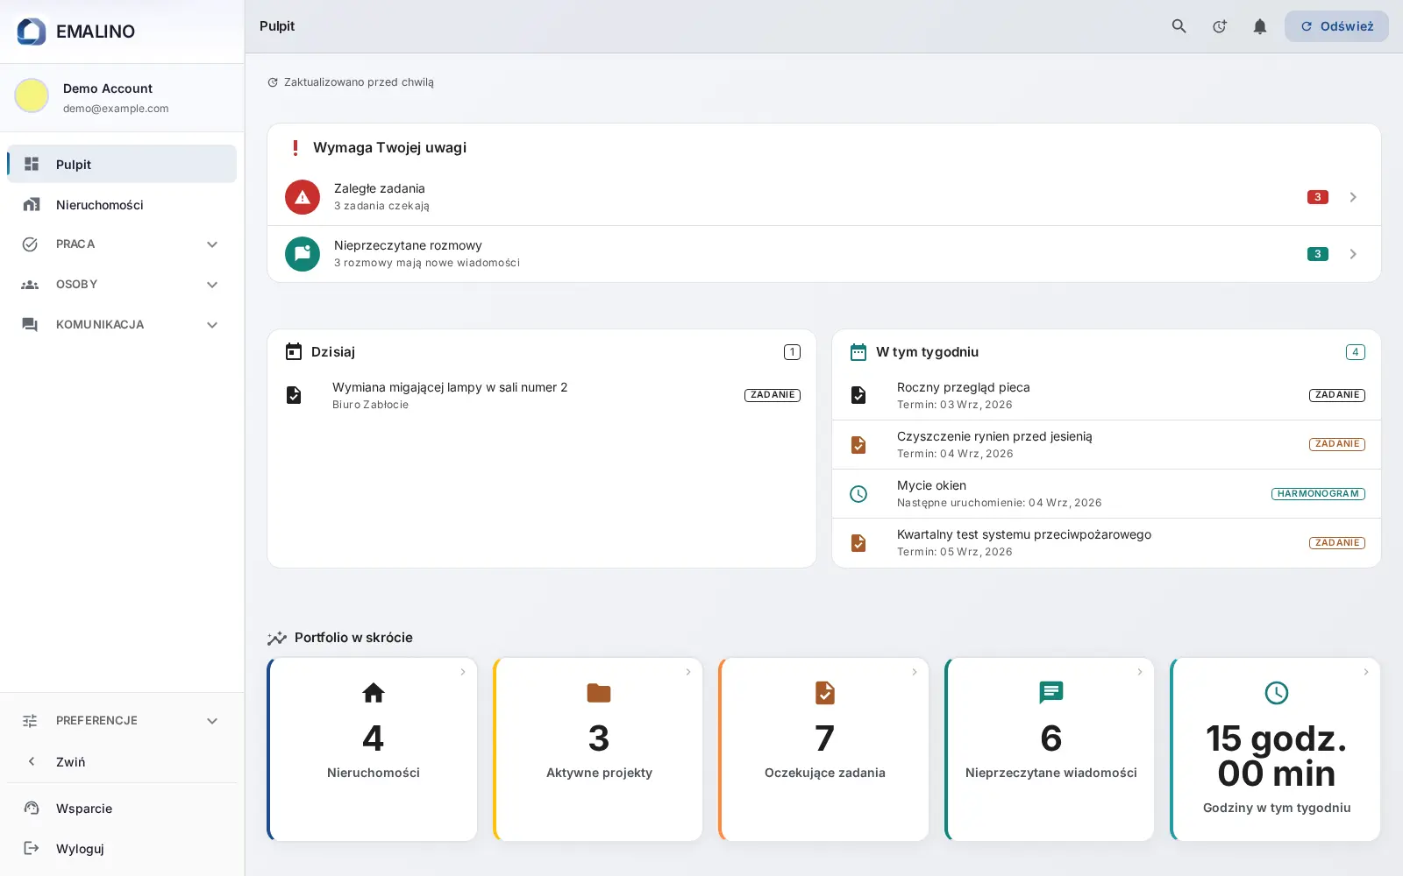
Task: Open task Roczny przegląd pieca
Action: [x=1107, y=395]
